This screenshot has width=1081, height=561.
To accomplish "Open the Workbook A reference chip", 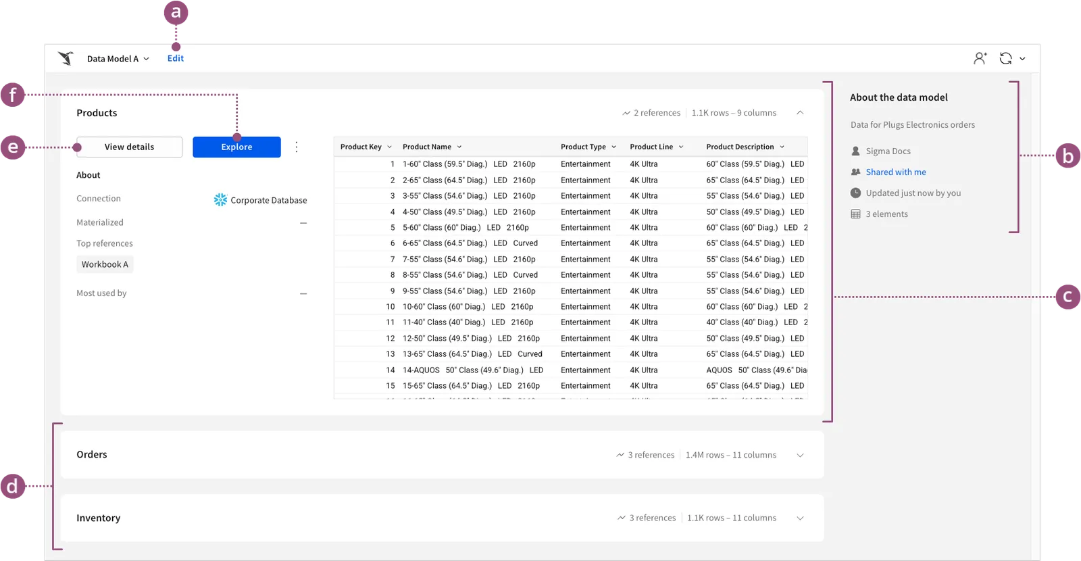I will click(105, 264).
